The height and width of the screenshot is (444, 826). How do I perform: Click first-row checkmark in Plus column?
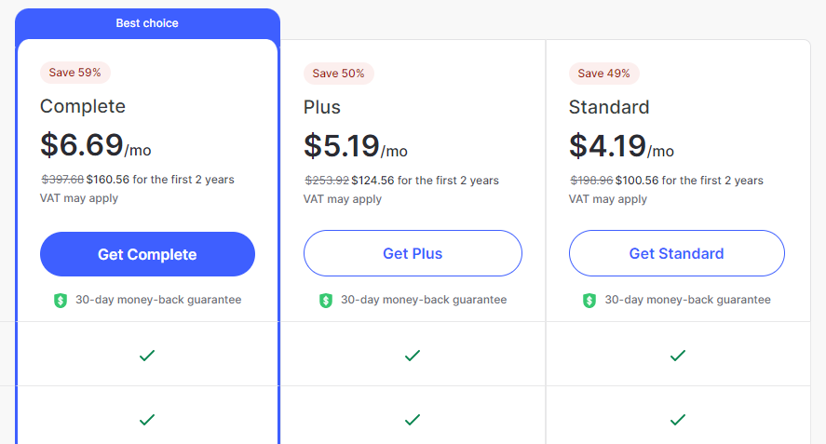click(413, 356)
